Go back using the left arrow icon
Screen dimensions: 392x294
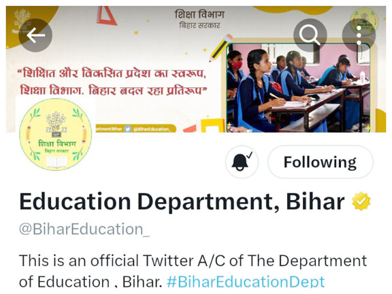pos(35,35)
